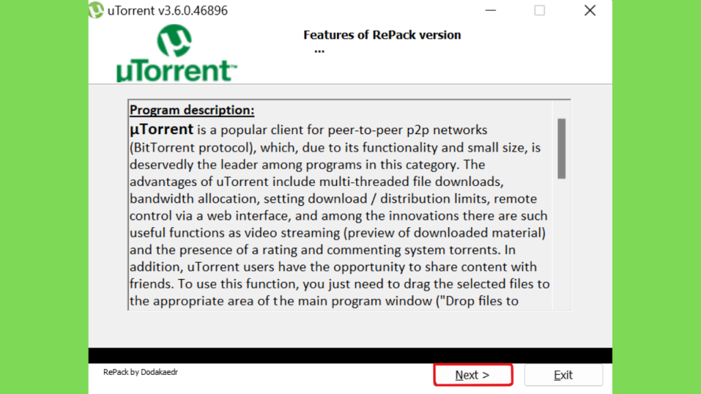Click the Exit button

(x=563, y=375)
